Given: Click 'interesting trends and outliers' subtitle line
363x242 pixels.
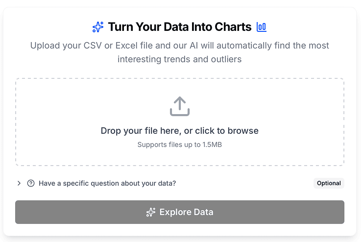Looking at the screenshot, I should click(179, 59).
